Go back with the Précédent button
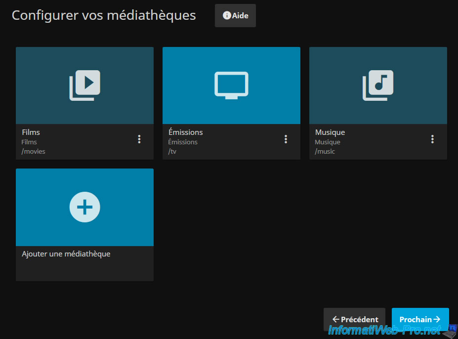458x339 pixels. (x=354, y=320)
